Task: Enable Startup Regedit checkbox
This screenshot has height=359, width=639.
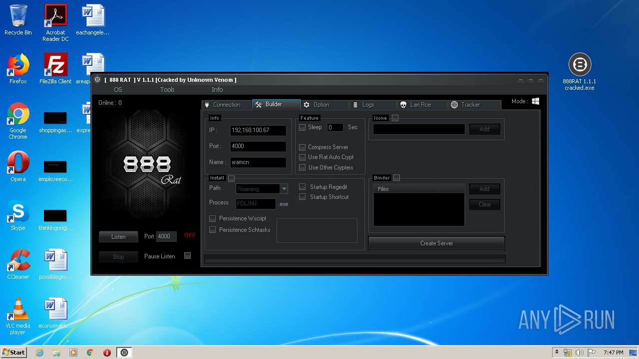Action: click(x=302, y=187)
